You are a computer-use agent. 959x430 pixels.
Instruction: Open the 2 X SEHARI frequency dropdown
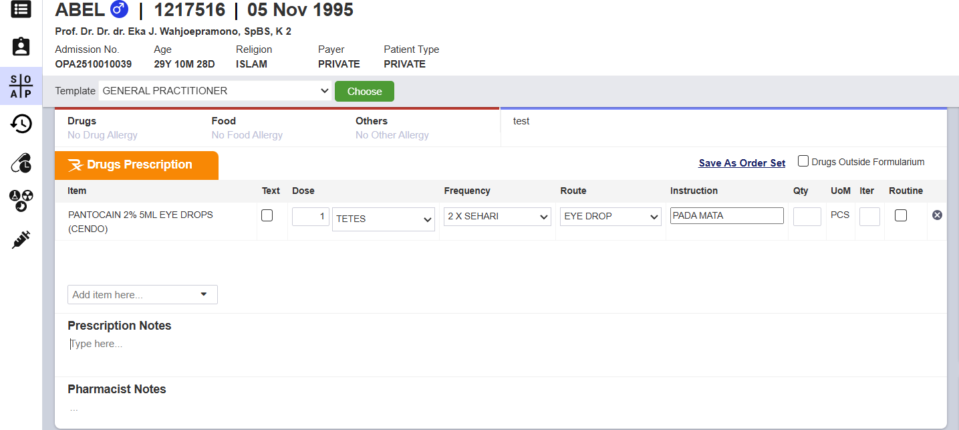[x=497, y=217]
